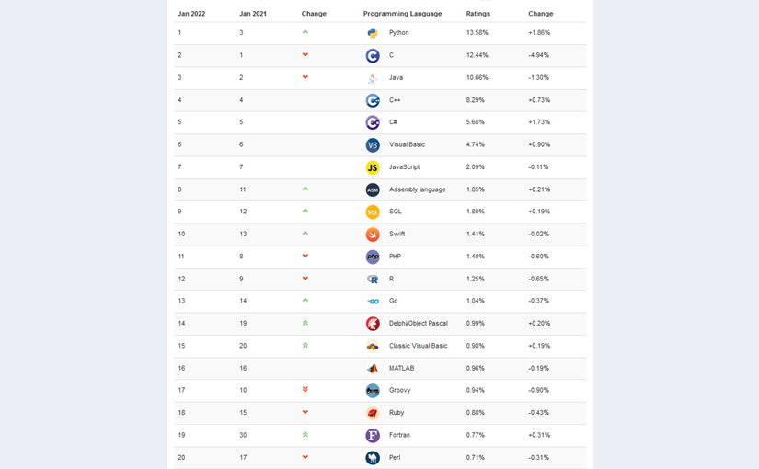Image resolution: width=759 pixels, height=469 pixels.
Task: Click the Assembly language ASM icon
Action: click(373, 189)
